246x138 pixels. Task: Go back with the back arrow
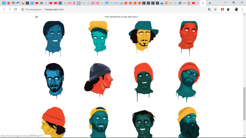tap(4, 9)
